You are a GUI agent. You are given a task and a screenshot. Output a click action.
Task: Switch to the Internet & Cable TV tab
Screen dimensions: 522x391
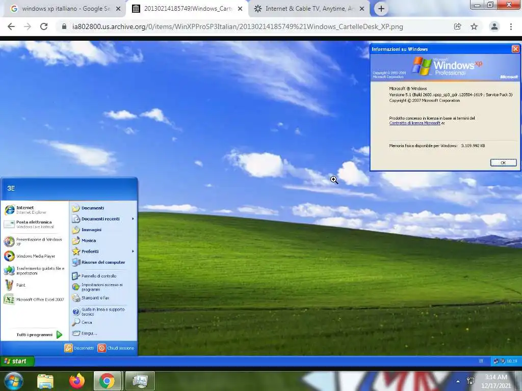tap(309, 9)
